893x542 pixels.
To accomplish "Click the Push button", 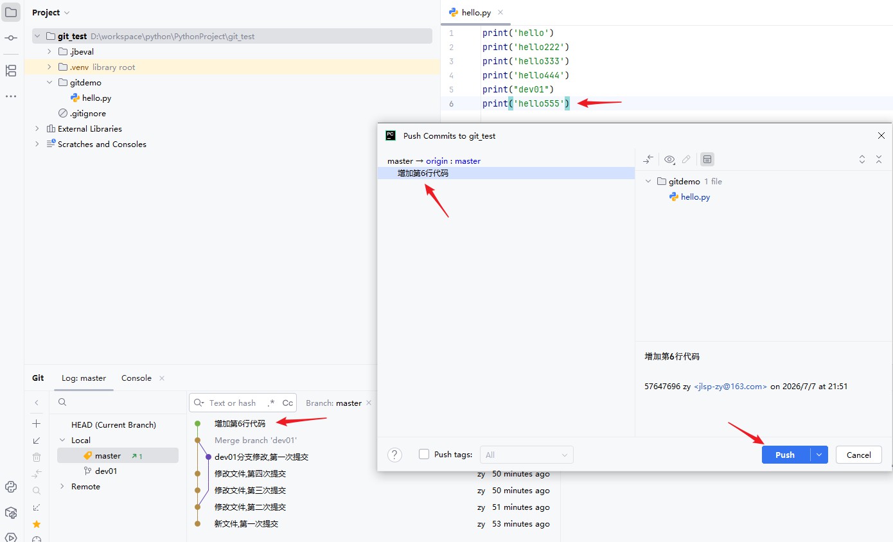I will 786,455.
